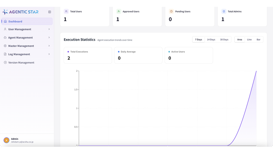Switch chart type to Line
This screenshot has height=154, width=273.
[x=249, y=40]
